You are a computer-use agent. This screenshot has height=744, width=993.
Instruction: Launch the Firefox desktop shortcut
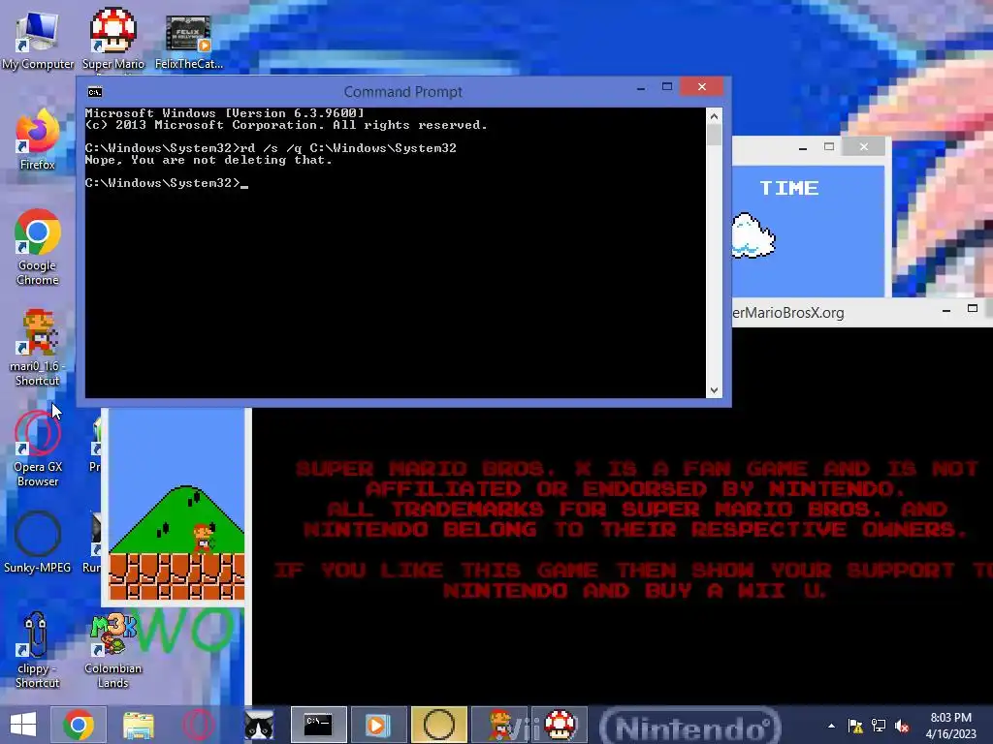point(38,139)
